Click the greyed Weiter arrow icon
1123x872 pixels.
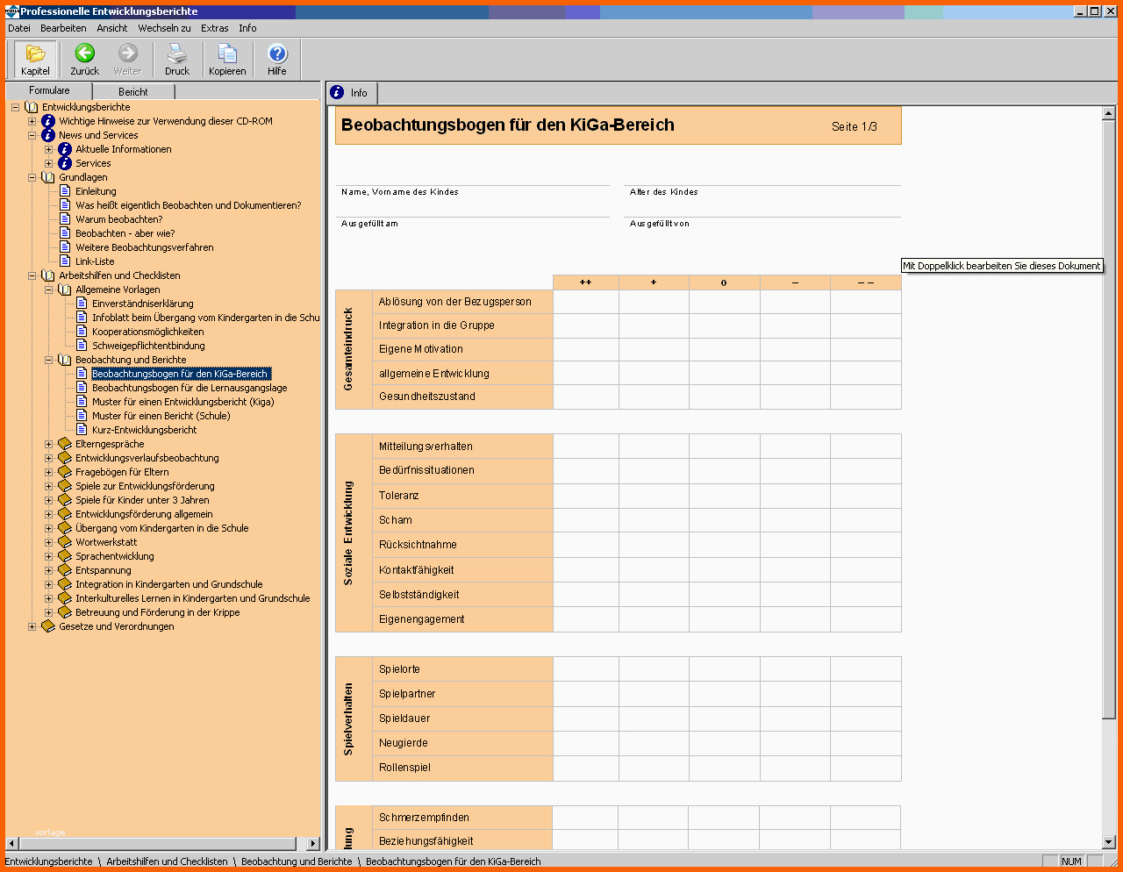pyautogui.click(x=128, y=54)
